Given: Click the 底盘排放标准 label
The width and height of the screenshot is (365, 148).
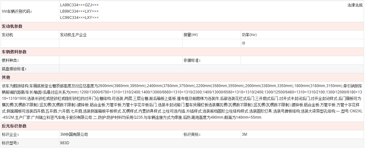Looking at the screenshot, I should point(14,69).
